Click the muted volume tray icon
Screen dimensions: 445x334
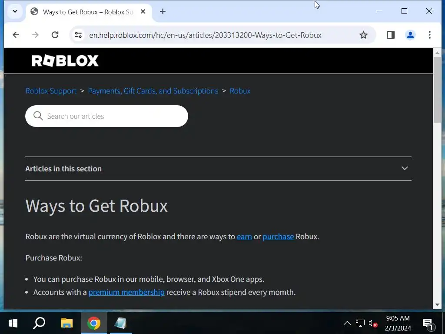pyautogui.click(x=373, y=323)
